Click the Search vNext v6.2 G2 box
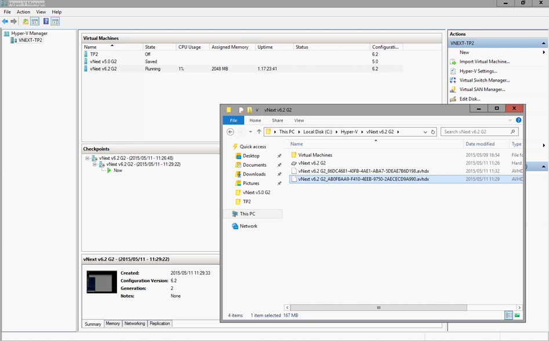The image size is (549, 341). (x=479, y=132)
